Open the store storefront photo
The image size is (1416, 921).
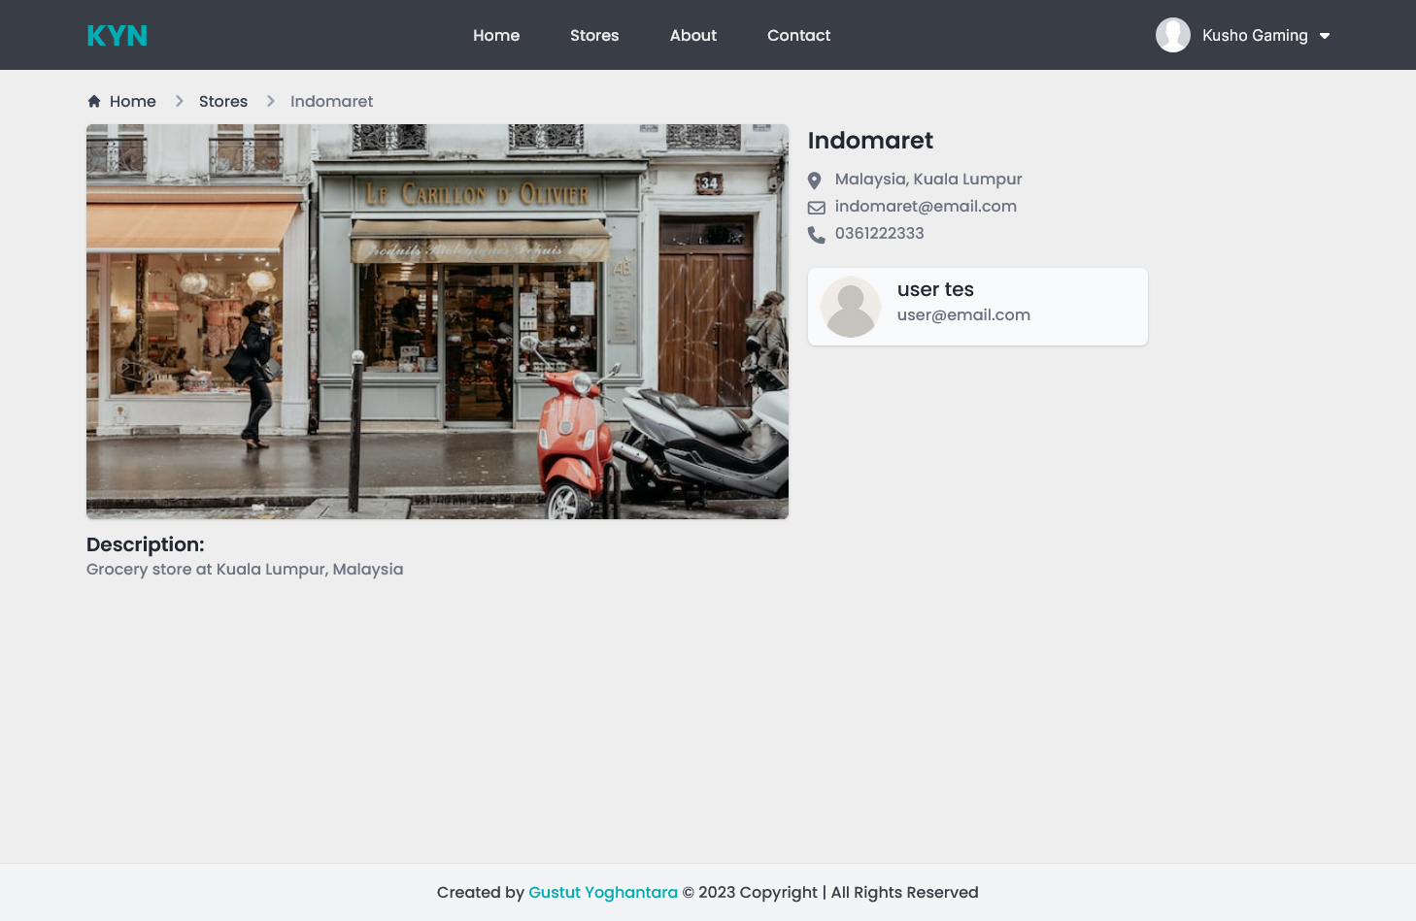(437, 321)
